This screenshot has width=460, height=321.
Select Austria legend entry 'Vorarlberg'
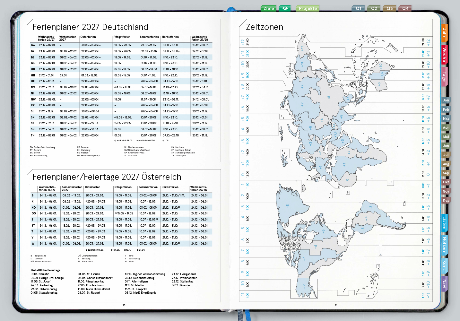134,259
